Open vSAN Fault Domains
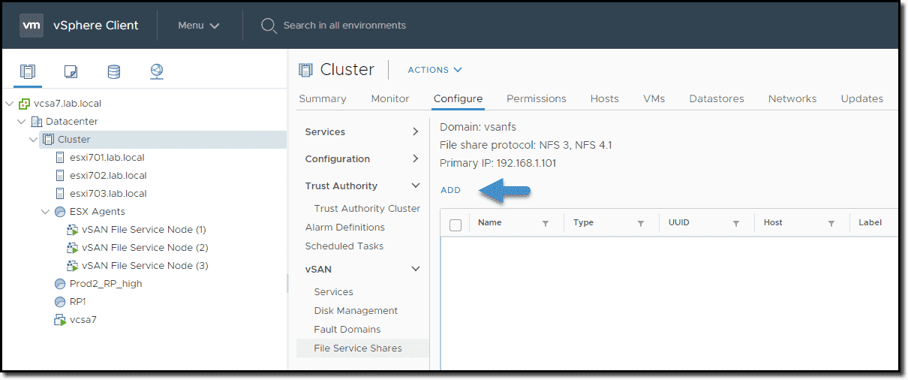Screen dimensions: 908x380 click(347, 330)
